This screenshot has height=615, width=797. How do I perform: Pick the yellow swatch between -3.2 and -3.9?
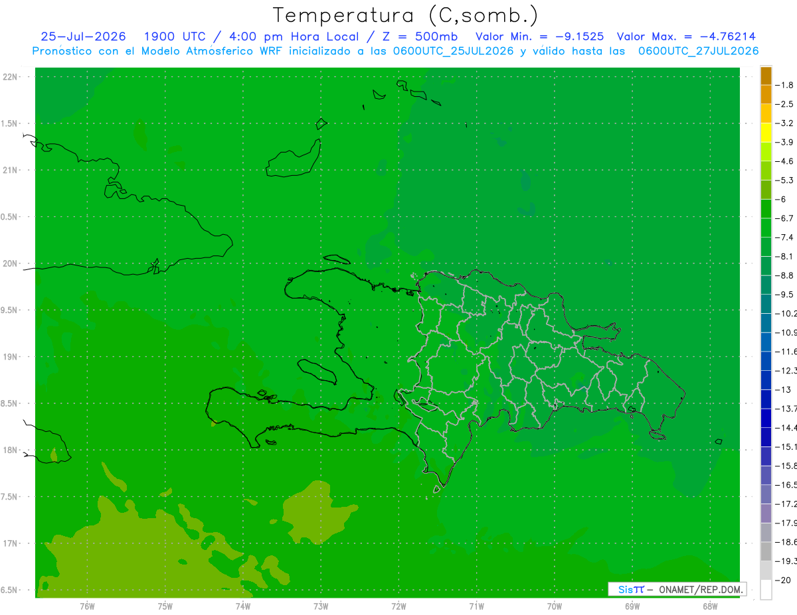766,133
